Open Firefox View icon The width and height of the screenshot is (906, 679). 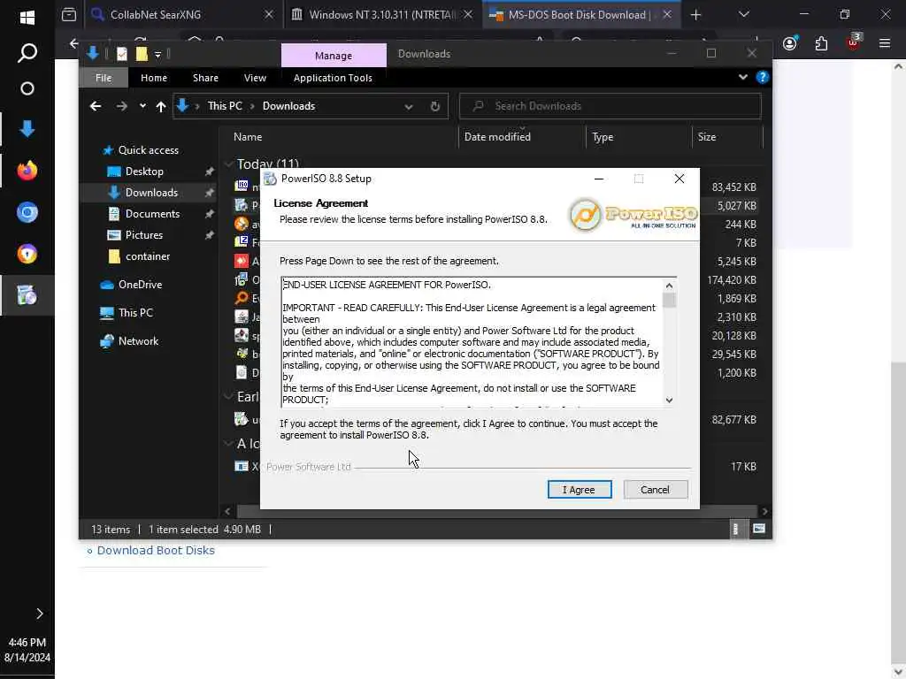[x=69, y=14]
